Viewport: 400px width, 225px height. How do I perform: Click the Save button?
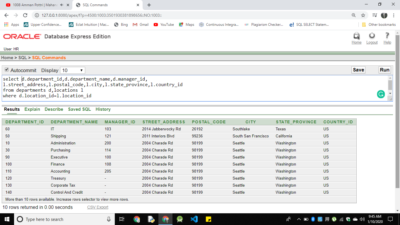coord(358,70)
